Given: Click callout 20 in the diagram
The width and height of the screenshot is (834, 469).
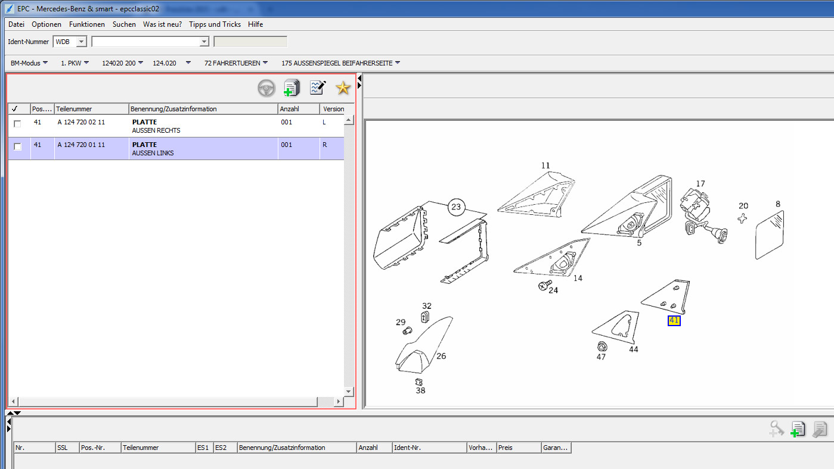Looking at the screenshot, I should [743, 206].
